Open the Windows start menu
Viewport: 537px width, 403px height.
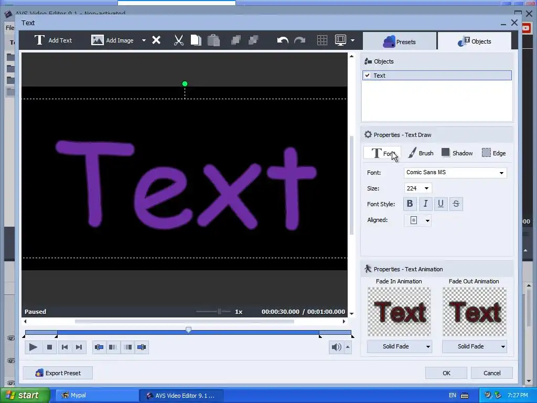tap(24, 395)
